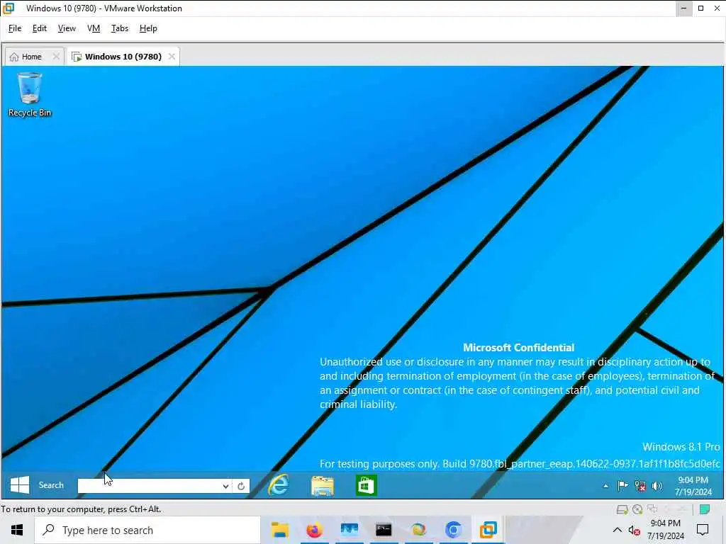Open the multicolored circular app on host taskbar

[418, 530]
